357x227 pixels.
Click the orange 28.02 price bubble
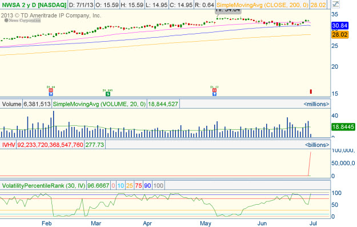[340, 35]
